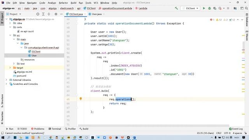The height and width of the screenshot is (140, 249).
Task: Toggle tool window quick access button
Action: coord(2,133)
